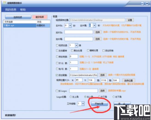Open the 工作线程 thread count dropdown
This screenshot has width=151, height=120.
(x=83, y=104)
